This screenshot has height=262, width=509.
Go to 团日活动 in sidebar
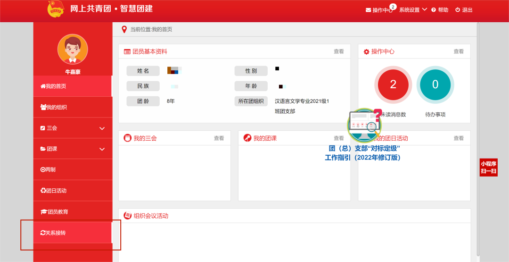pos(73,191)
